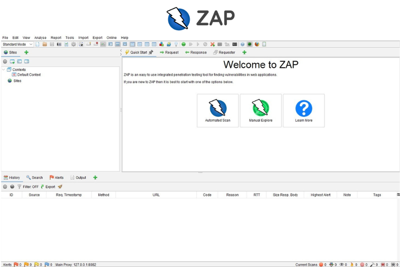Select the Sites node in the tree
Screen dimensions: 400x267
coord(15,81)
